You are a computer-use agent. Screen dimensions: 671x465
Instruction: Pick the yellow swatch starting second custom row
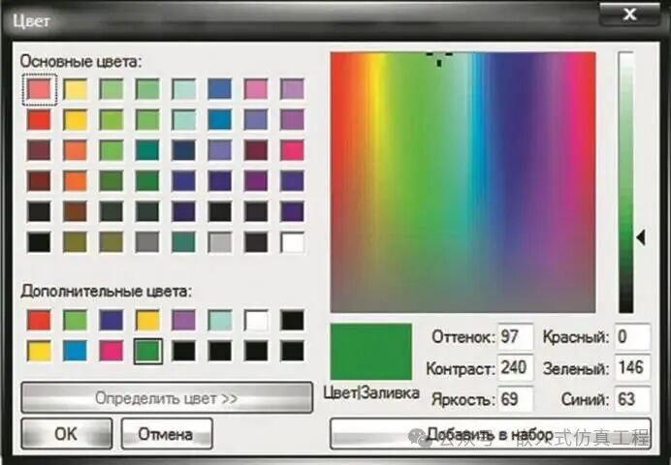pyautogui.click(x=39, y=352)
